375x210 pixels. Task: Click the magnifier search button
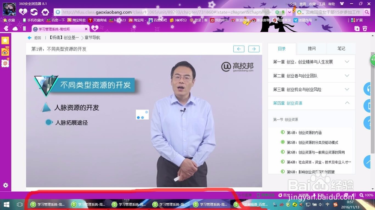pyautogui.click(x=367, y=12)
